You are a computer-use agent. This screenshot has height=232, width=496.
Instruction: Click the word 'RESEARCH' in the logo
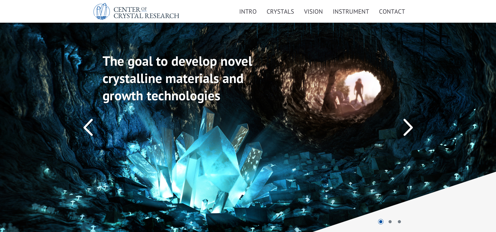tap(162, 16)
